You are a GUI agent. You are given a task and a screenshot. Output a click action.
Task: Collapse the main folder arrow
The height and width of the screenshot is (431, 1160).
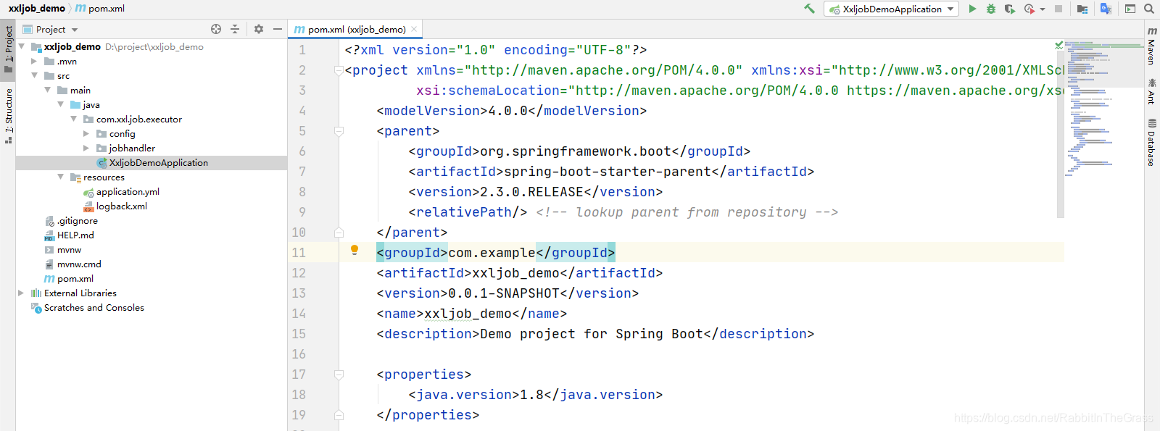point(48,90)
